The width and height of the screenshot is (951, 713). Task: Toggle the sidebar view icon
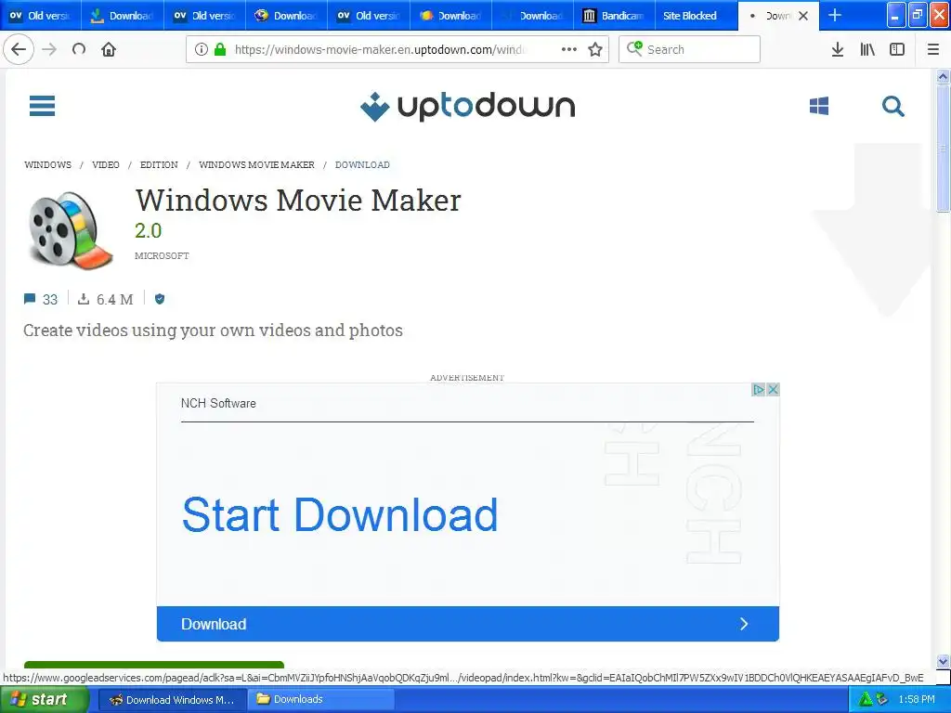point(897,49)
